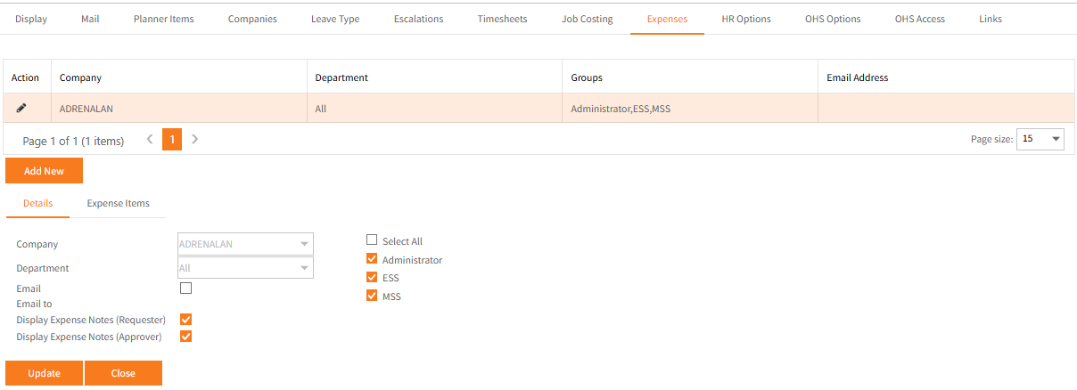Uncheck the MSS group checkbox

pos(372,296)
